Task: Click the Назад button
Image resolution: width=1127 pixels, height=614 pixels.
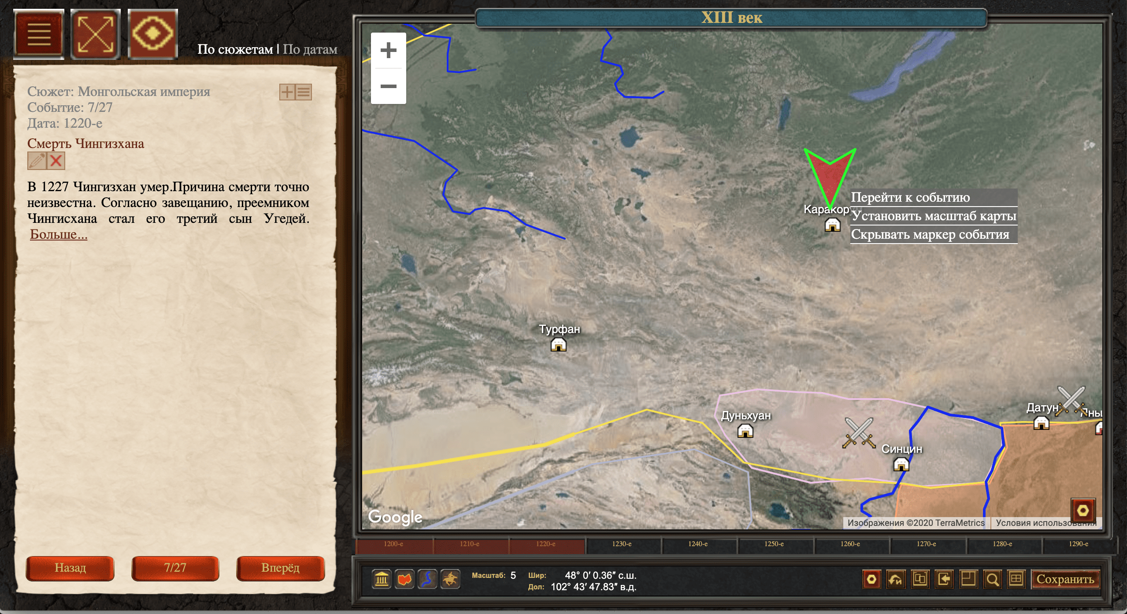Action: pyautogui.click(x=70, y=568)
